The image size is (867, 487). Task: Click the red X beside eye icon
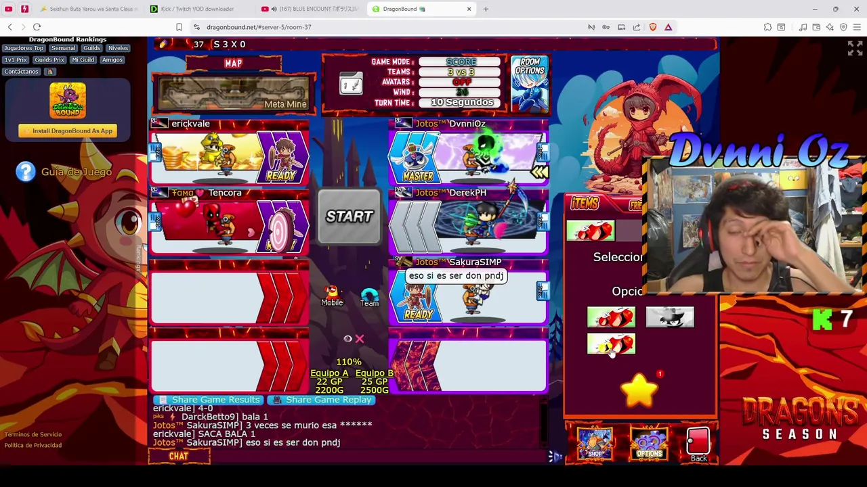click(x=360, y=338)
